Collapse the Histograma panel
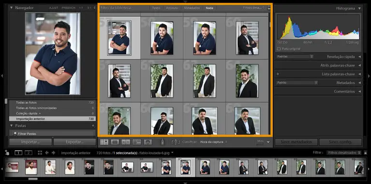371x184 pixels. [x=359, y=8]
